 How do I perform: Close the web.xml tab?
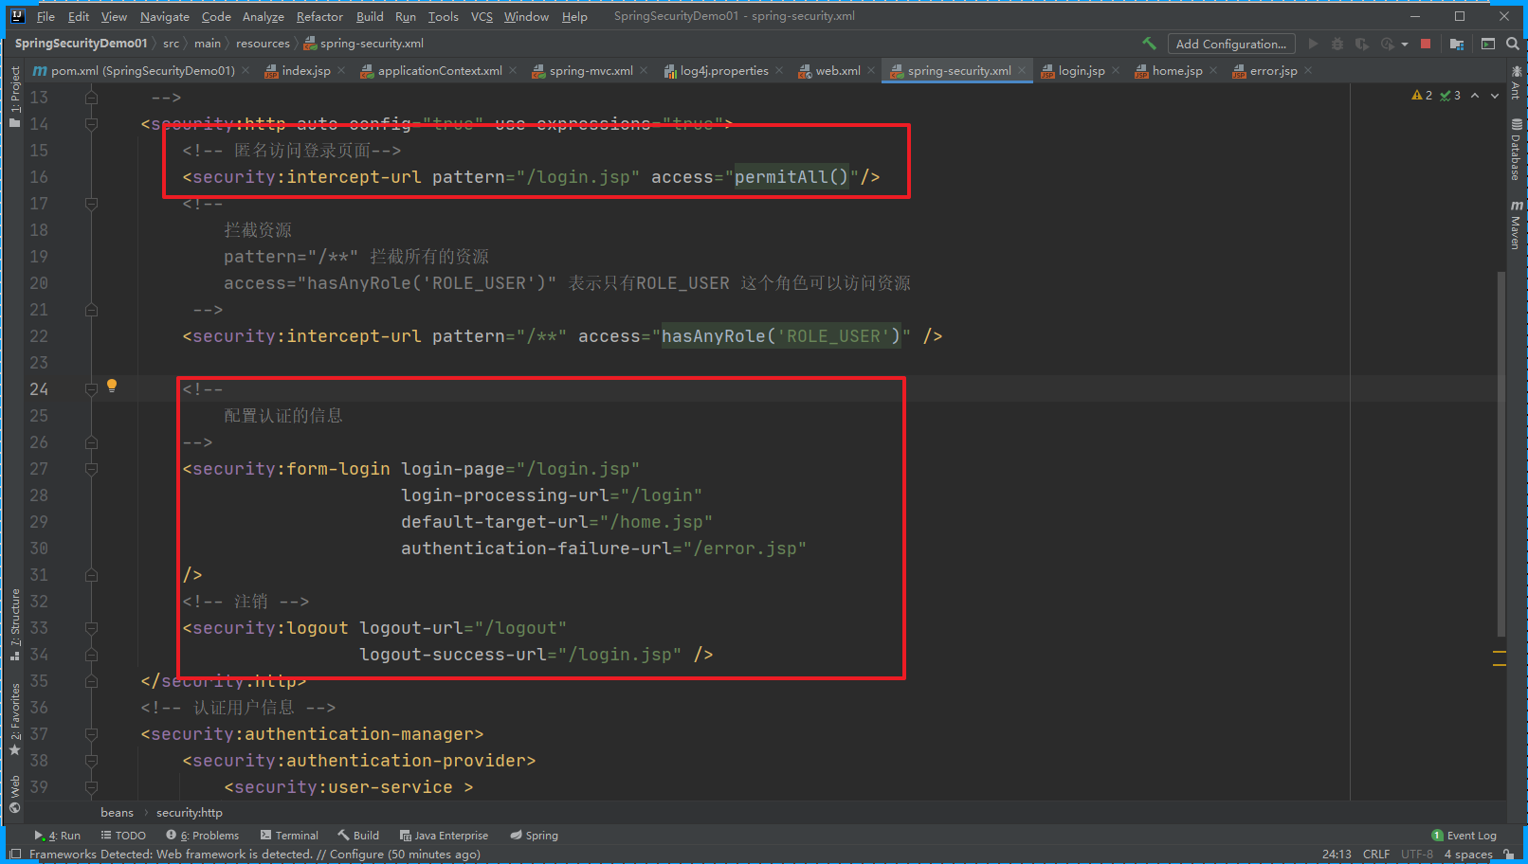(x=871, y=71)
